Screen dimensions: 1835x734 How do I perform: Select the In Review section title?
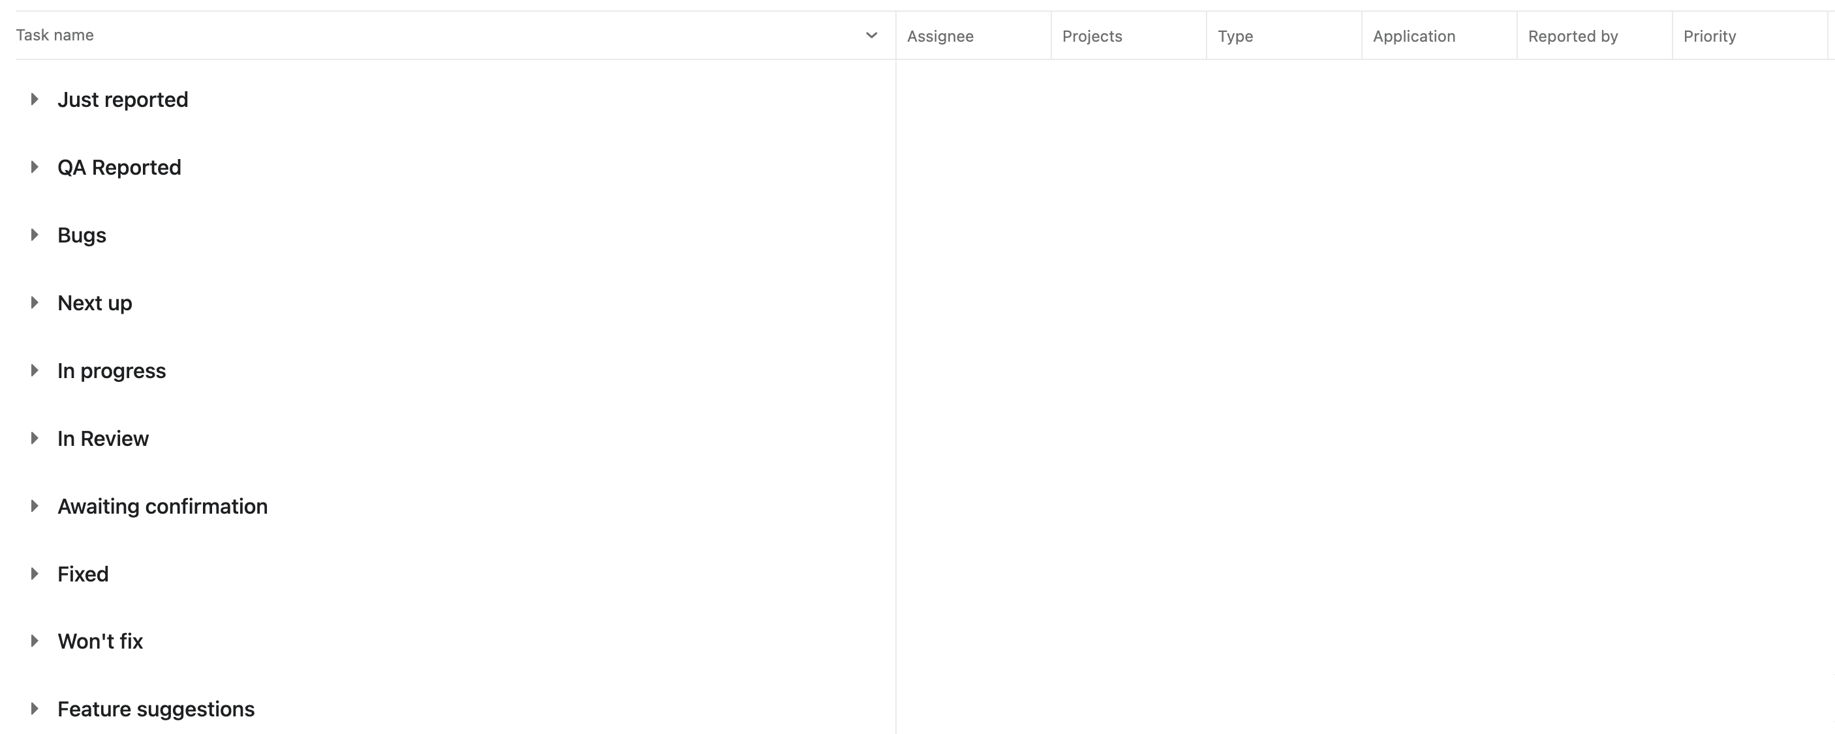click(103, 439)
